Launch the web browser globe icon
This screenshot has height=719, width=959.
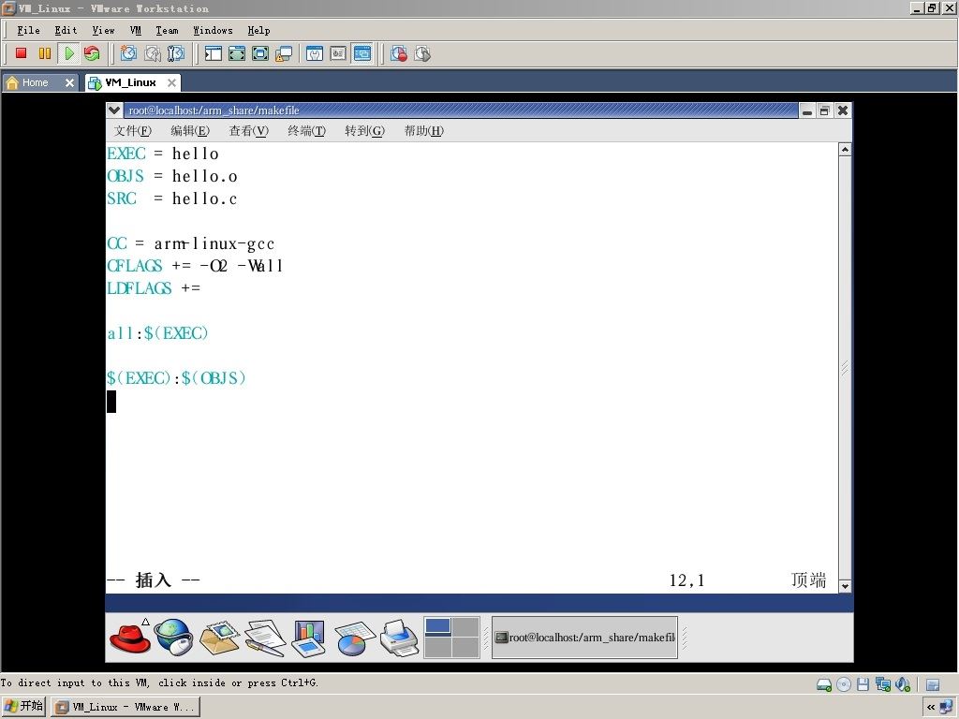coord(173,637)
